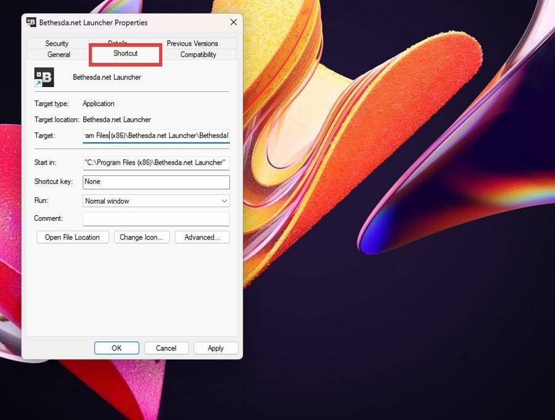Click the 'Bethesda.net Launcher Properties' window title

click(x=94, y=23)
